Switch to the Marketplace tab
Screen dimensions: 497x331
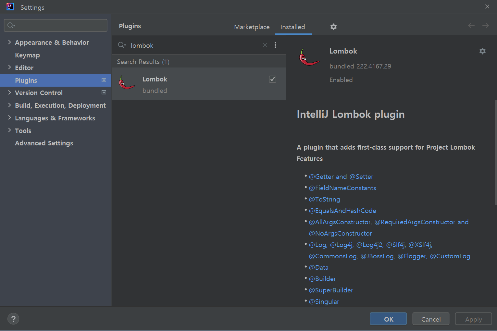click(252, 27)
